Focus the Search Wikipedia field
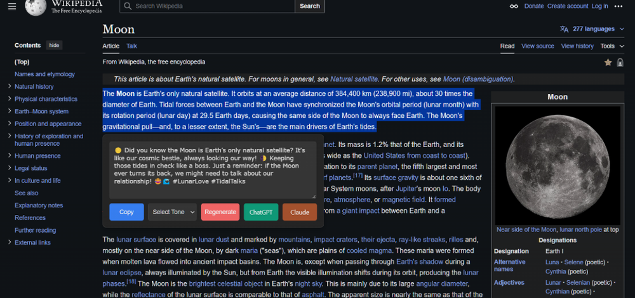635x298 pixels. coord(208,6)
